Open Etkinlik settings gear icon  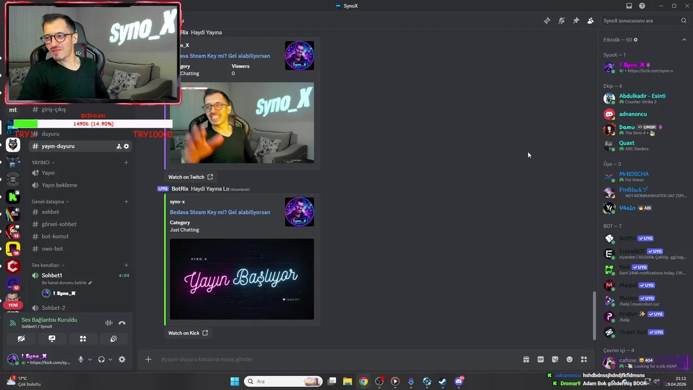tap(636, 40)
